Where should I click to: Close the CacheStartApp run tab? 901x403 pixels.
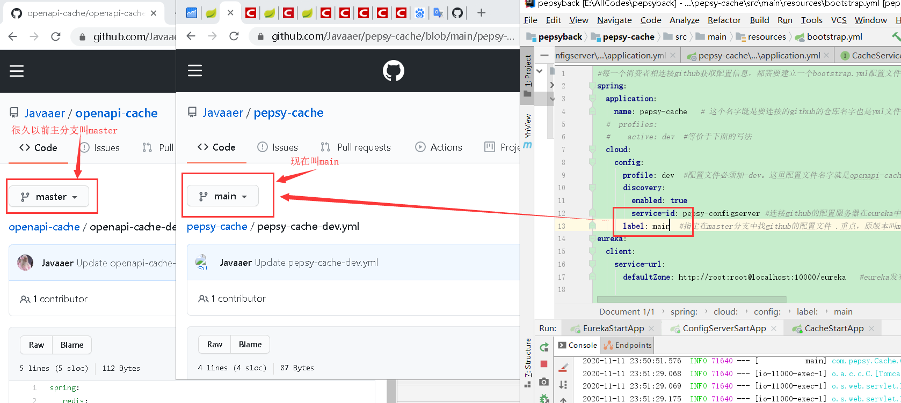[x=871, y=329]
